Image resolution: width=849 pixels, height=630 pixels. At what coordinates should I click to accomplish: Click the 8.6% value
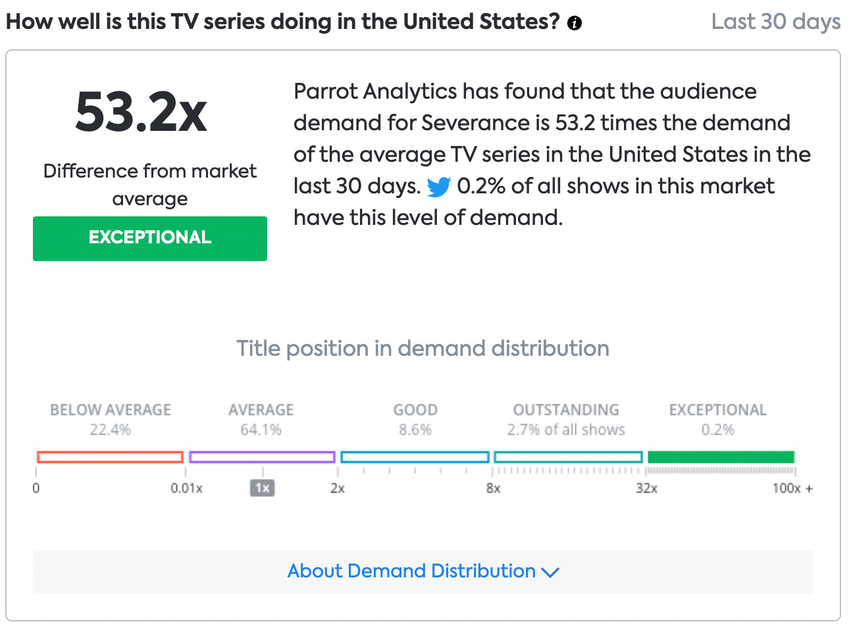coord(415,430)
